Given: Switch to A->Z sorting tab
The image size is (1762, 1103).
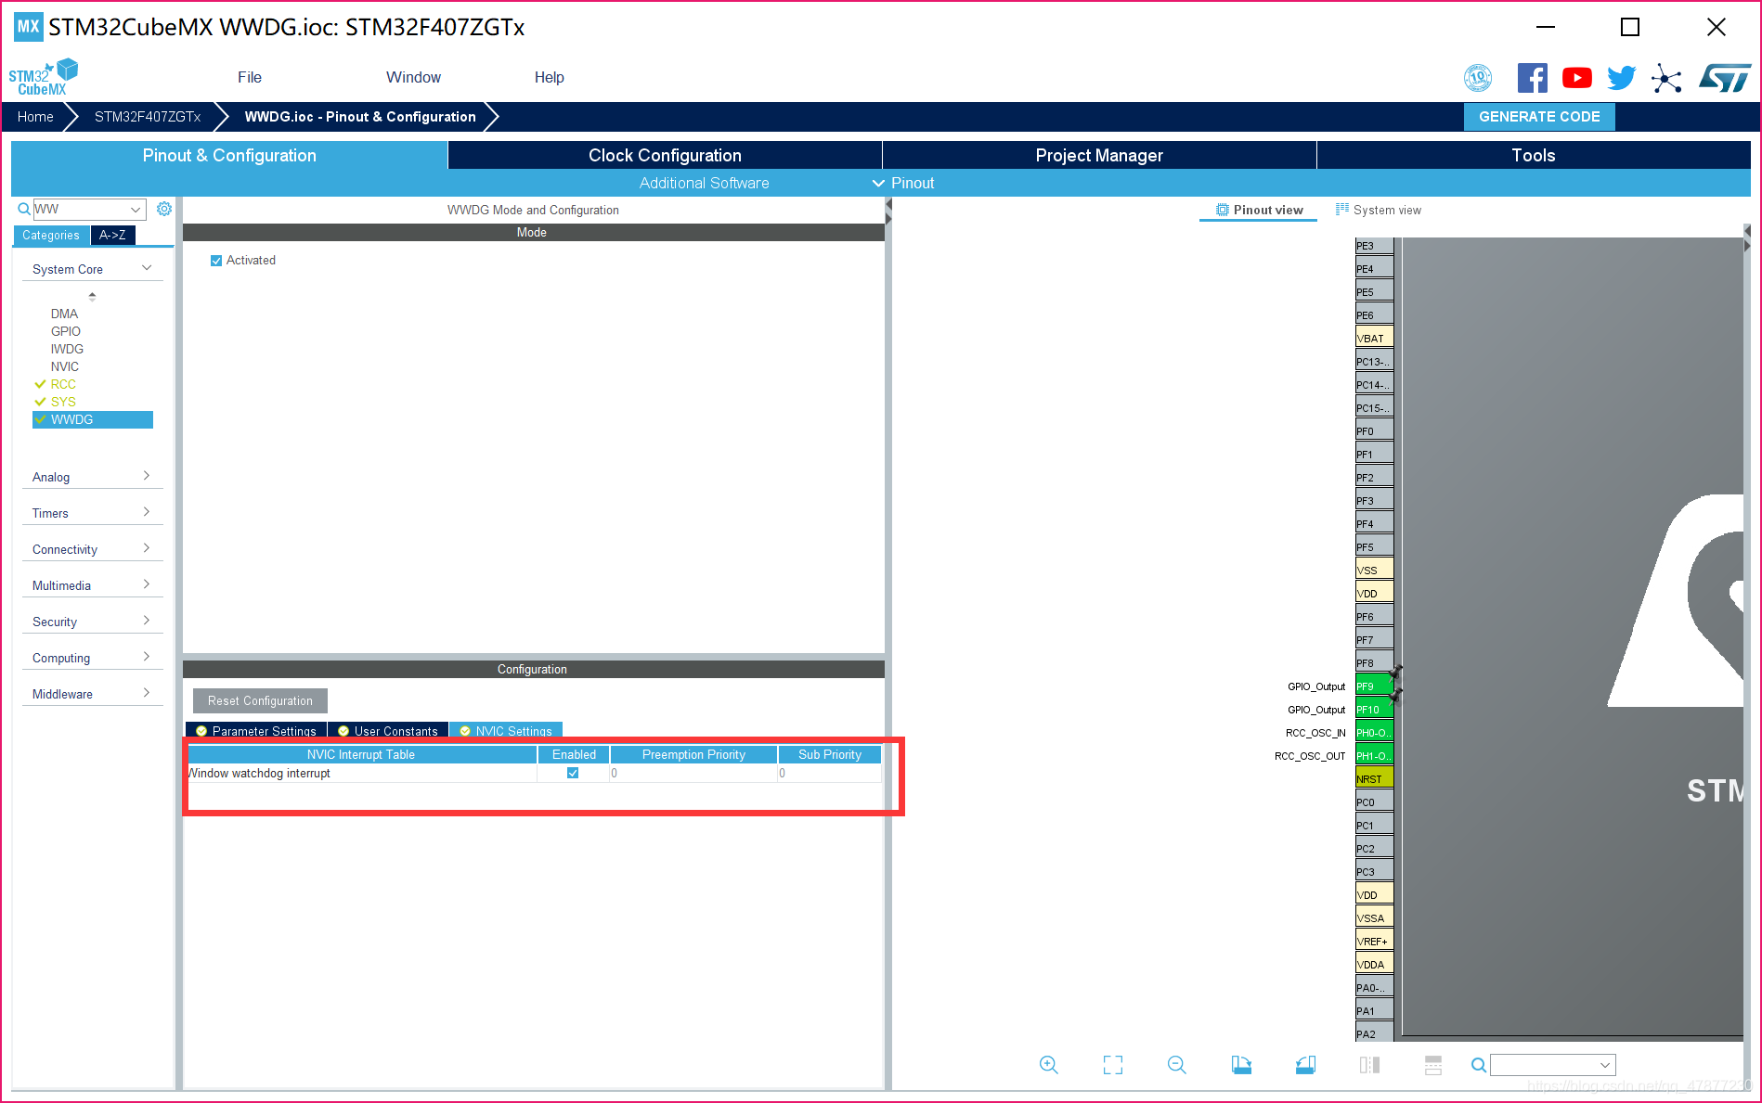Looking at the screenshot, I should [113, 236].
